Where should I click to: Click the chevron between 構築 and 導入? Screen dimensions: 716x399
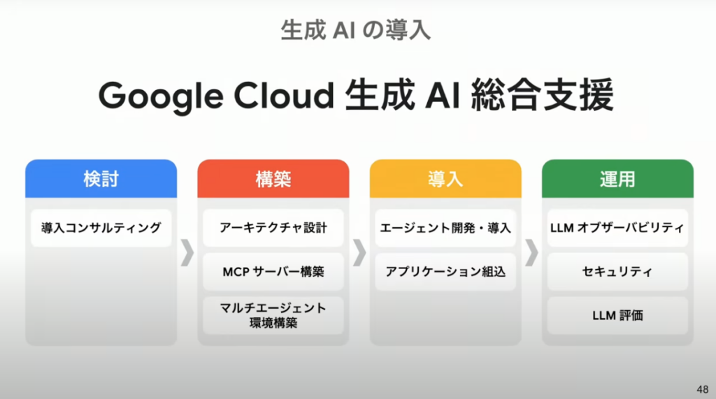click(359, 254)
